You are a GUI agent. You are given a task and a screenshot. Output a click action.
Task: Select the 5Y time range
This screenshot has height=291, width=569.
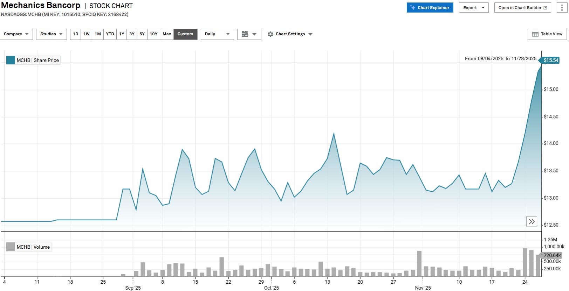click(x=142, y=34)
